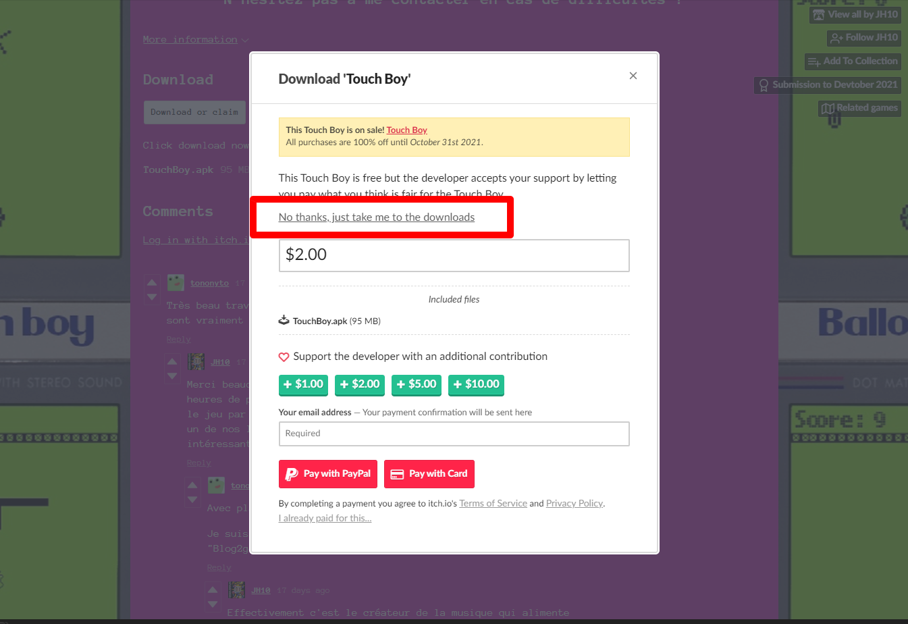
Task: Open the Touch Boy sale link
Action: [x=406, y=130]
